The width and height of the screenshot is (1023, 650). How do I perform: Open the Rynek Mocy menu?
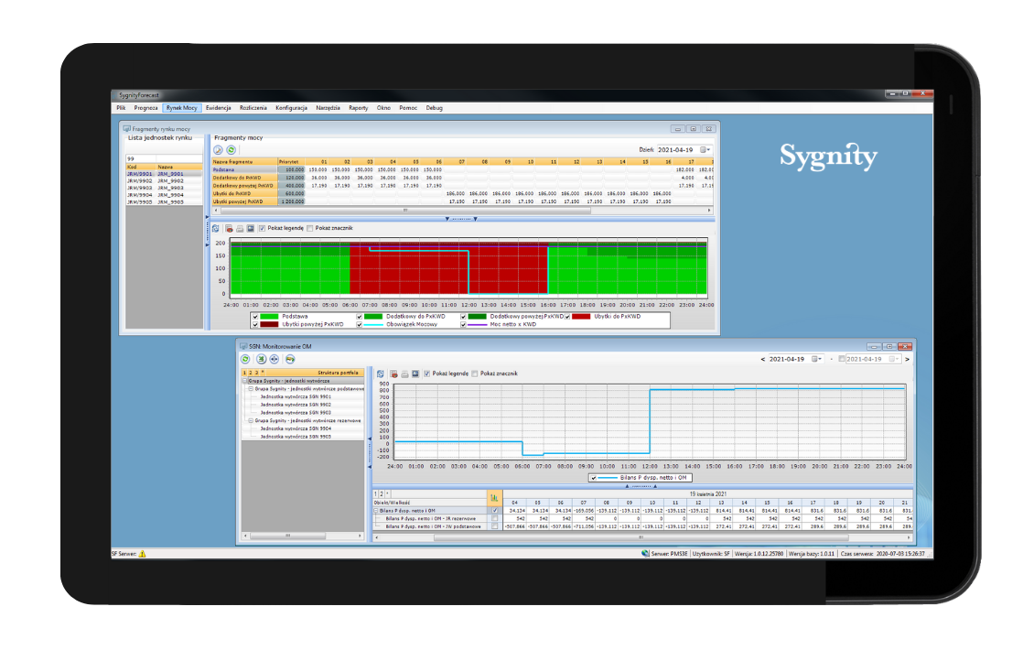click(x=181, y=108)
